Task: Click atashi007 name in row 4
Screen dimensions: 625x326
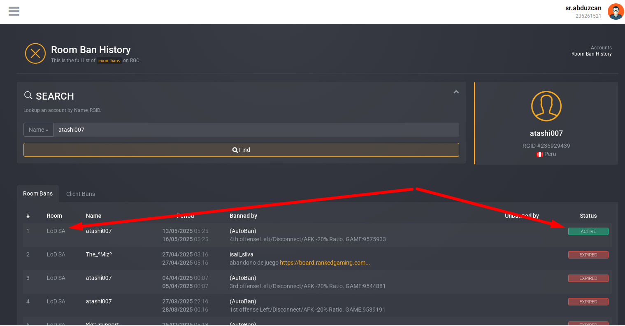Action: (99, 301)
